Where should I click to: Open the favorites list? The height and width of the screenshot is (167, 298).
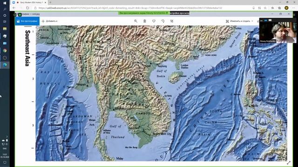tap(272, 8)
